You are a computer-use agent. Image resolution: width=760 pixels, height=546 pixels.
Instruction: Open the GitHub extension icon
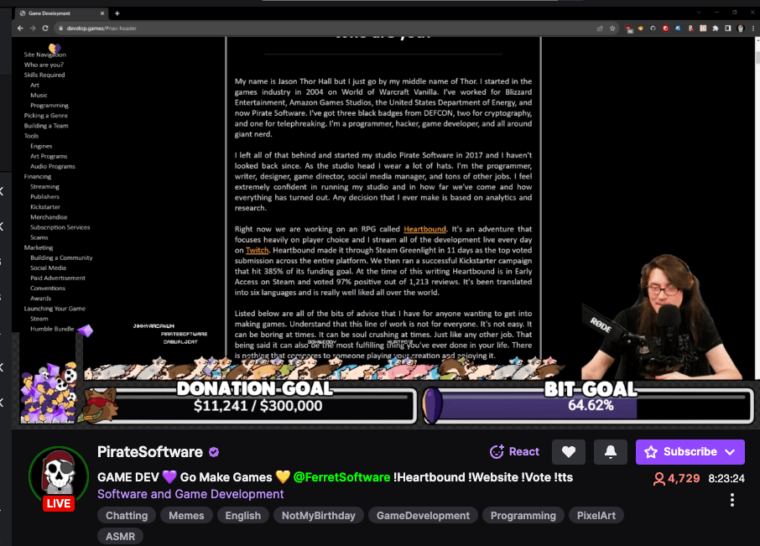pyautogui.click(x=653, y=29)
